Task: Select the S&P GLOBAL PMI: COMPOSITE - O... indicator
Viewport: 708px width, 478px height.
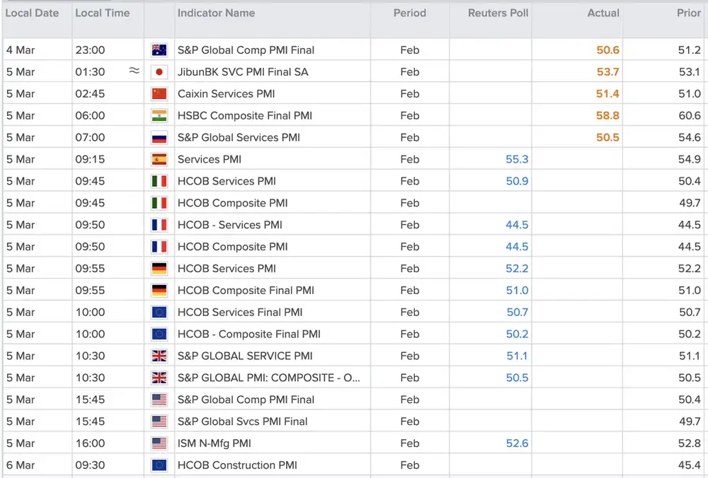Action: [268, 378]
